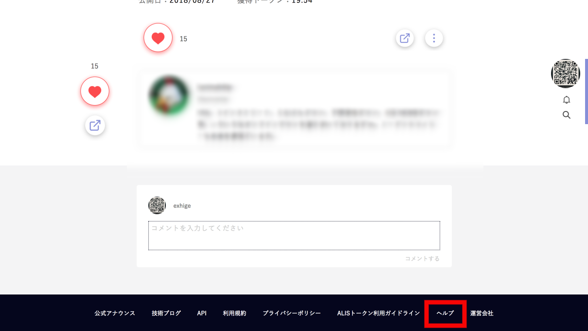The height and width of the screenshot is (331, 588).
Task: Open the 技術ブログ footer link
Action: click(x=166, y=313)
